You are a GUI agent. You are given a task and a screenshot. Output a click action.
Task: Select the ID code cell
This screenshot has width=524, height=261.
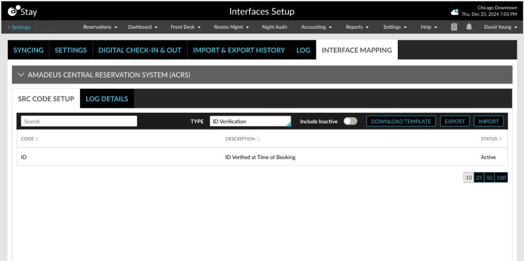[24, 157]
